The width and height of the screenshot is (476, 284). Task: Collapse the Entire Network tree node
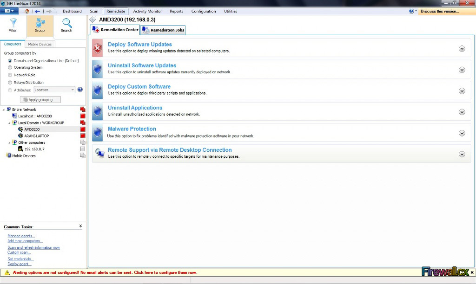[x=4, y=110]
